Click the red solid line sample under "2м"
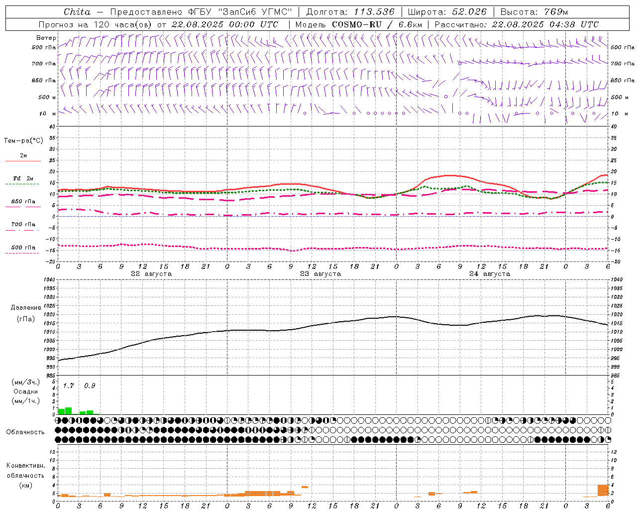Viewport: 637px width, 510px height. click(23, 161)
